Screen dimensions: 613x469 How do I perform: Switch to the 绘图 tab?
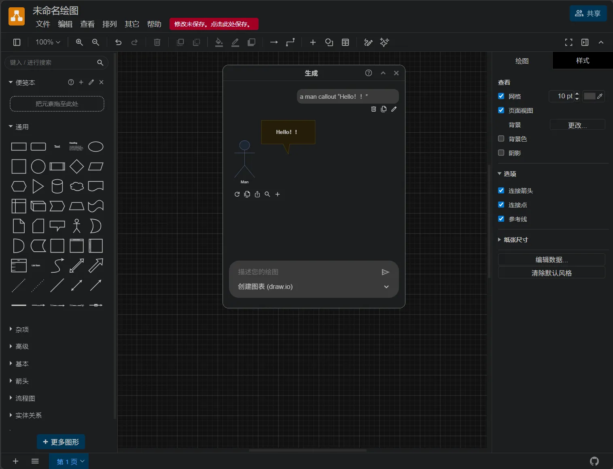(x=522, y=61)
